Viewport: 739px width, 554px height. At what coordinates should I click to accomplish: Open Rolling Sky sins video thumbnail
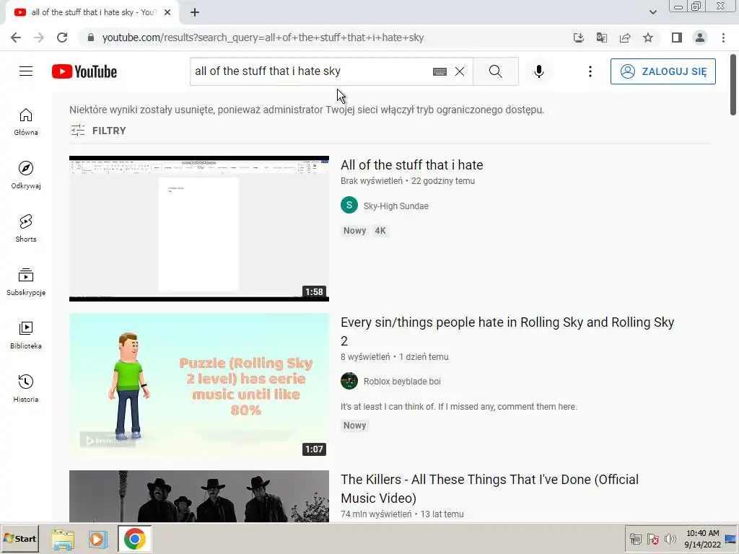[x=199, y=386]
